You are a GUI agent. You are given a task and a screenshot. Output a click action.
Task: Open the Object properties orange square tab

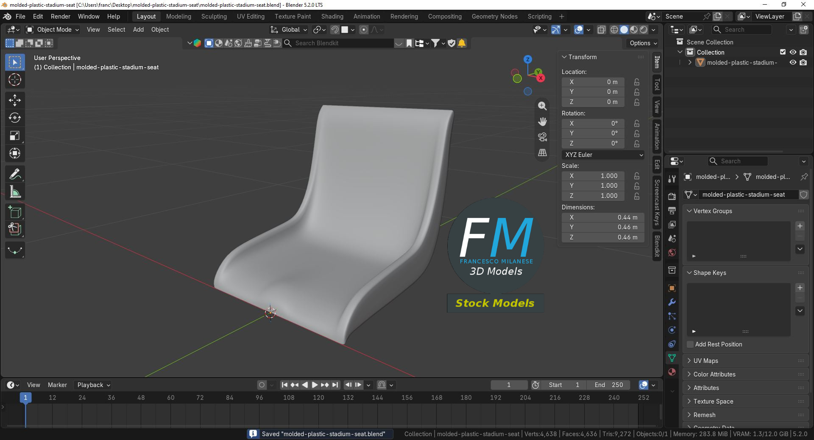pos(672,288)
